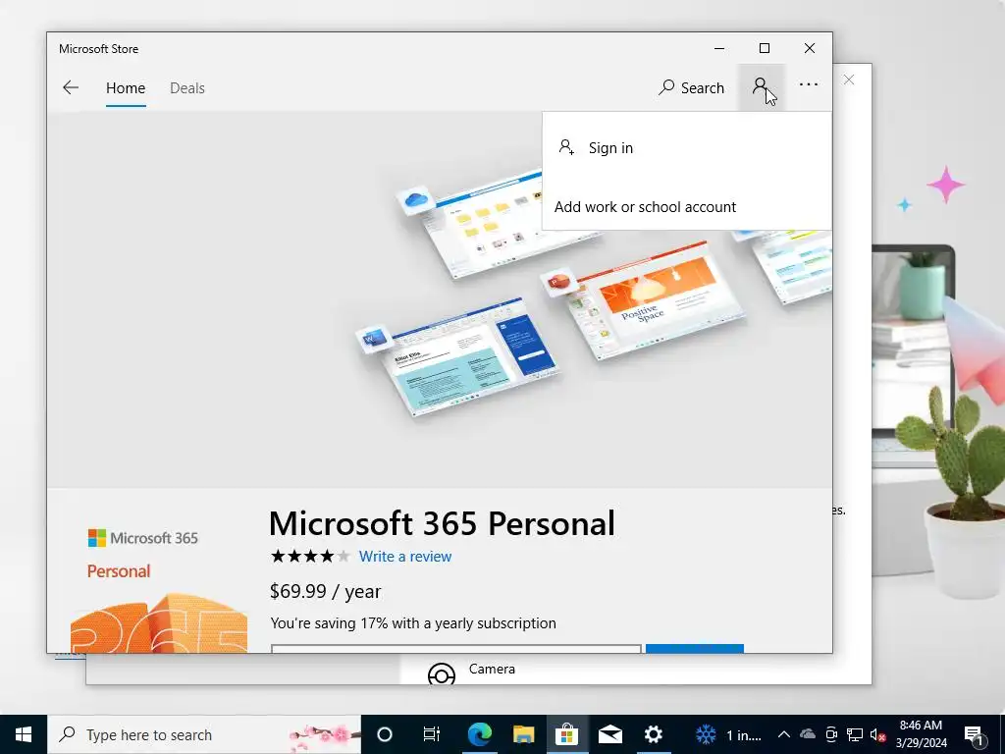Open Task View on the taskbar
Screen dimensions: 1005x754
coord(432,734)
